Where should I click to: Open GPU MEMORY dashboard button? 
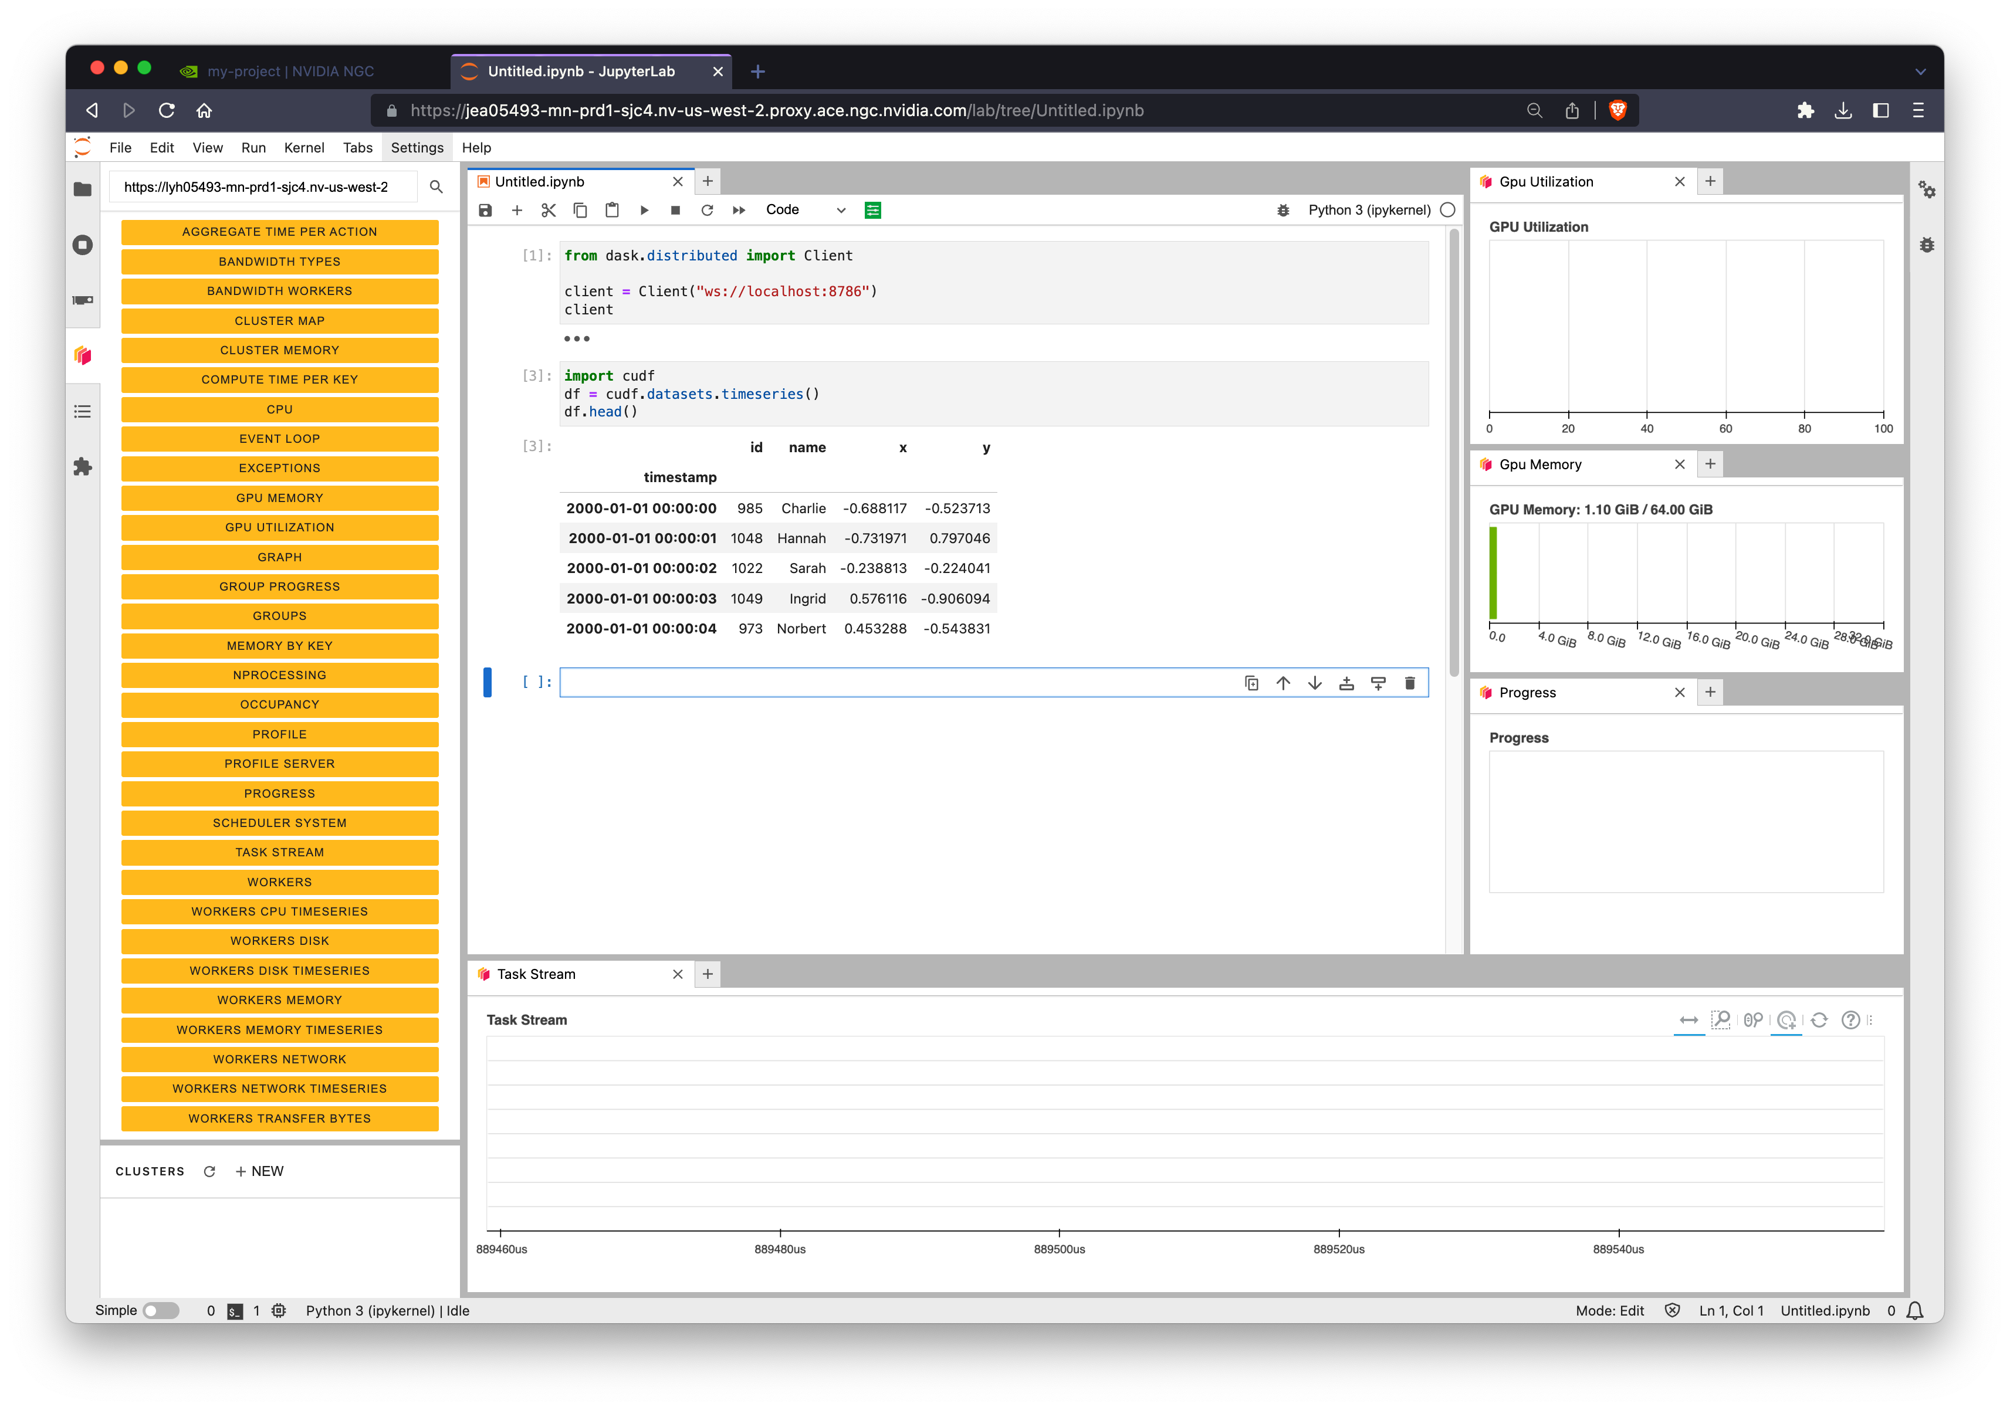pos(280,498)
